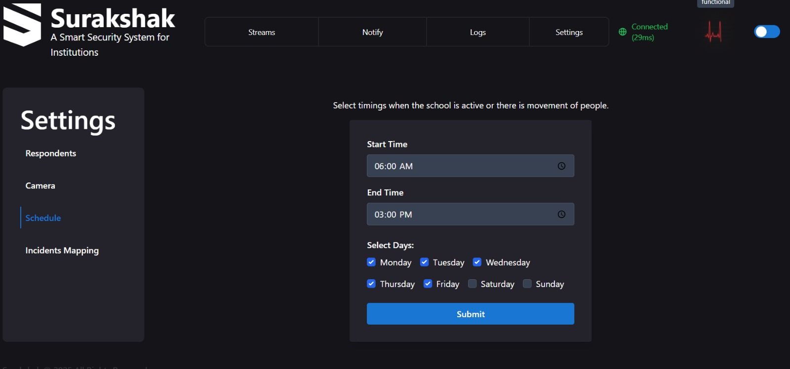The width and height of the screenshot is (790, 369).
Task: Disable the Friday checkbox
Action: click(x=428, y=284)
